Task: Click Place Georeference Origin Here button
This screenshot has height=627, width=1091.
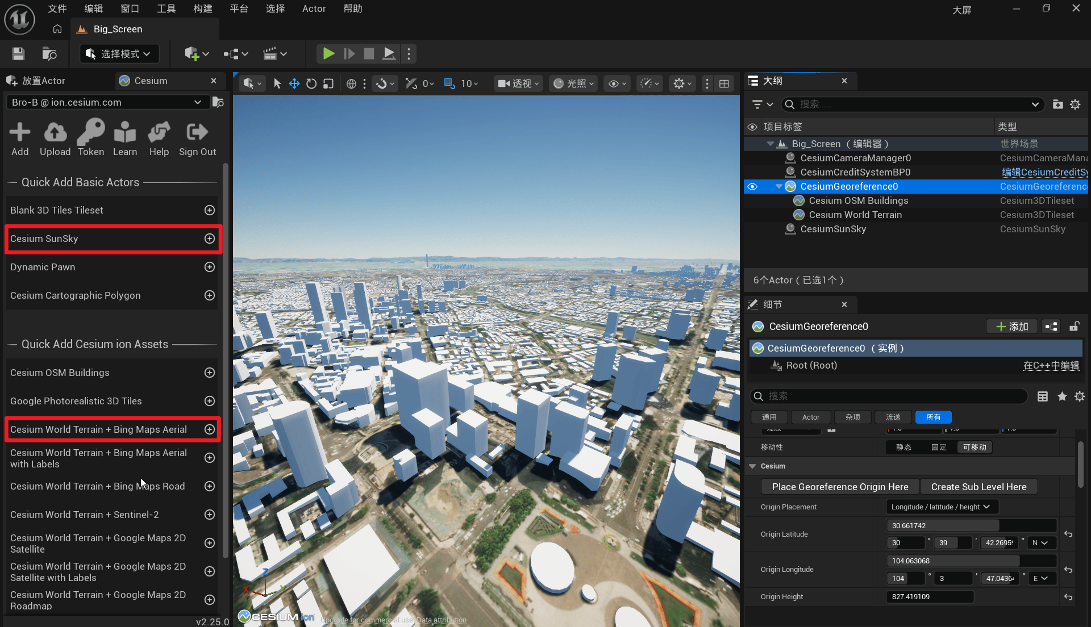Action: pos(840,487)
